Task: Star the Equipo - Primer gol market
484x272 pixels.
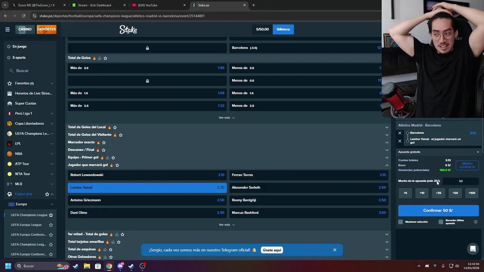Action: pyautogui.click(x=113, y=158)
